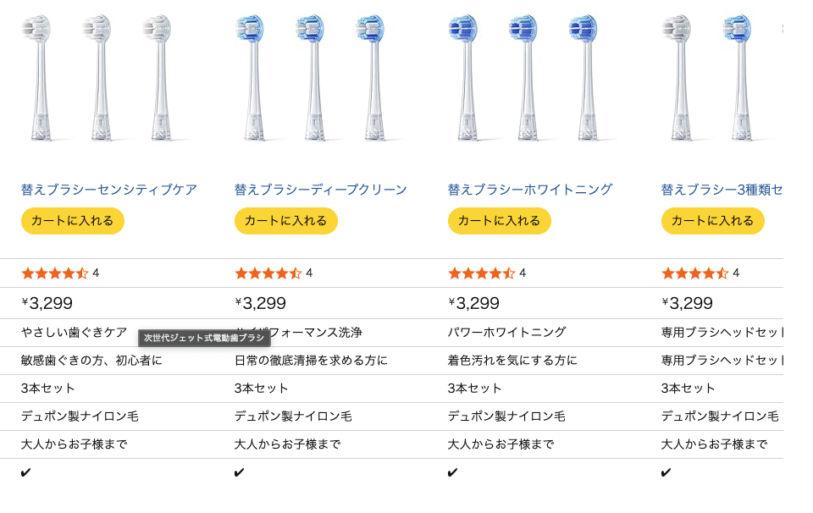View review count for センシティブケア
813x513 pixels.
coord(96,273)
